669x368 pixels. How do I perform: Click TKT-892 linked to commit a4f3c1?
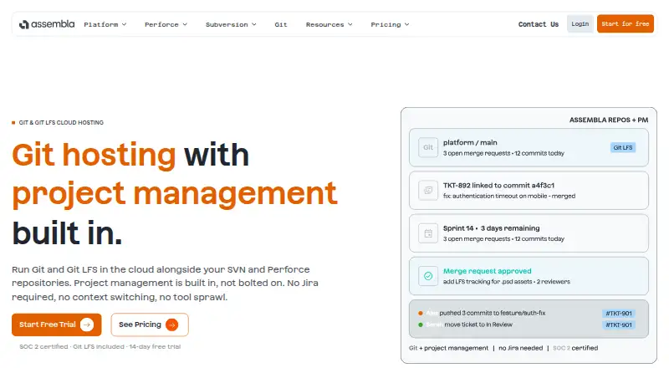click(x=498, y=186)
